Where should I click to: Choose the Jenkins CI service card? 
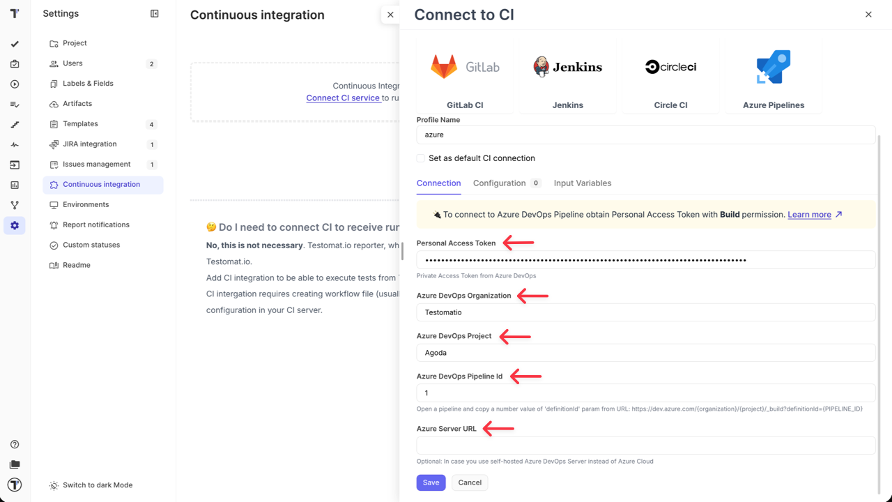tap(567, 75)
